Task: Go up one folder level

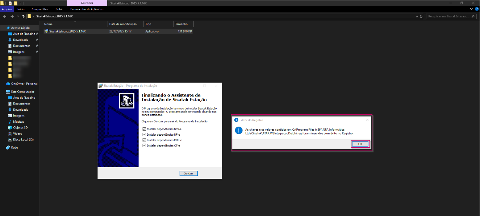Action: pyautogui.click(x=23, y=16)
